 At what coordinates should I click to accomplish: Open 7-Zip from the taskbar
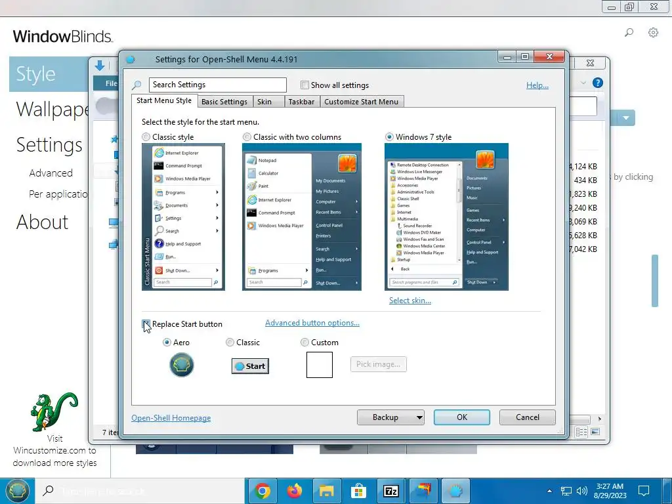391,491
